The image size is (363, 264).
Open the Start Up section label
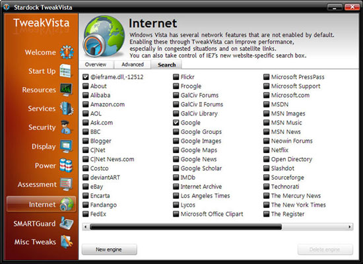point(42,71)
